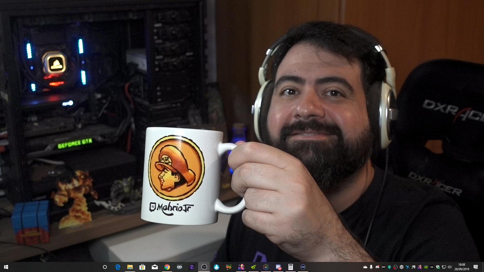Viewport: 484px width, 272px height.
Task: Open the rainbow-ring power icon app
Action: 266,267
